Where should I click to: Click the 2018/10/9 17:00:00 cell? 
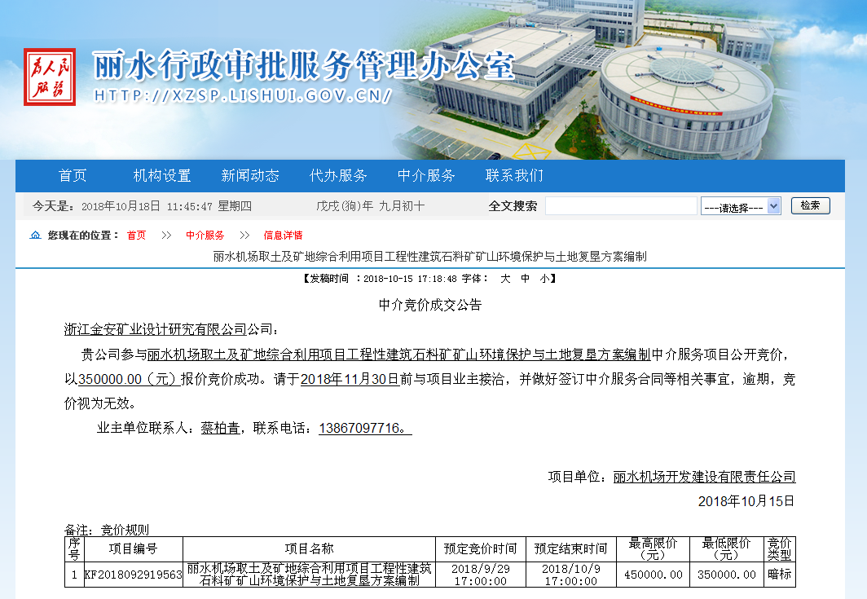[570, 575]
